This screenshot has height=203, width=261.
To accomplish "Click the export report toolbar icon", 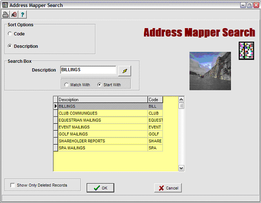I will (x=14, y=14).
